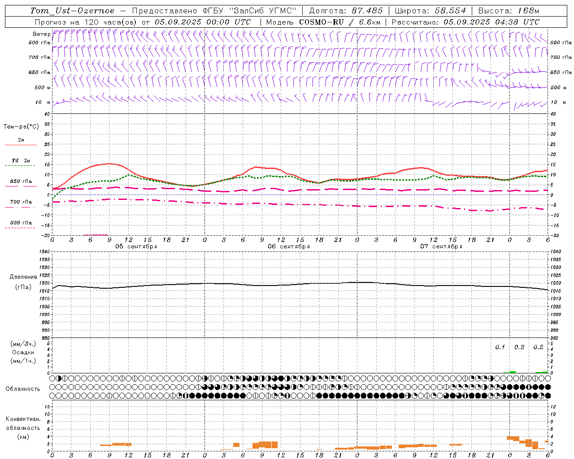Click the left '500 м' wind level label

pyautogui.click(x=43, y=87)
